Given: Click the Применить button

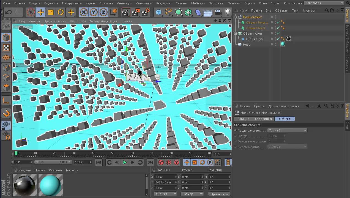Looking at the screenshot, I should (x=219, y=194).
